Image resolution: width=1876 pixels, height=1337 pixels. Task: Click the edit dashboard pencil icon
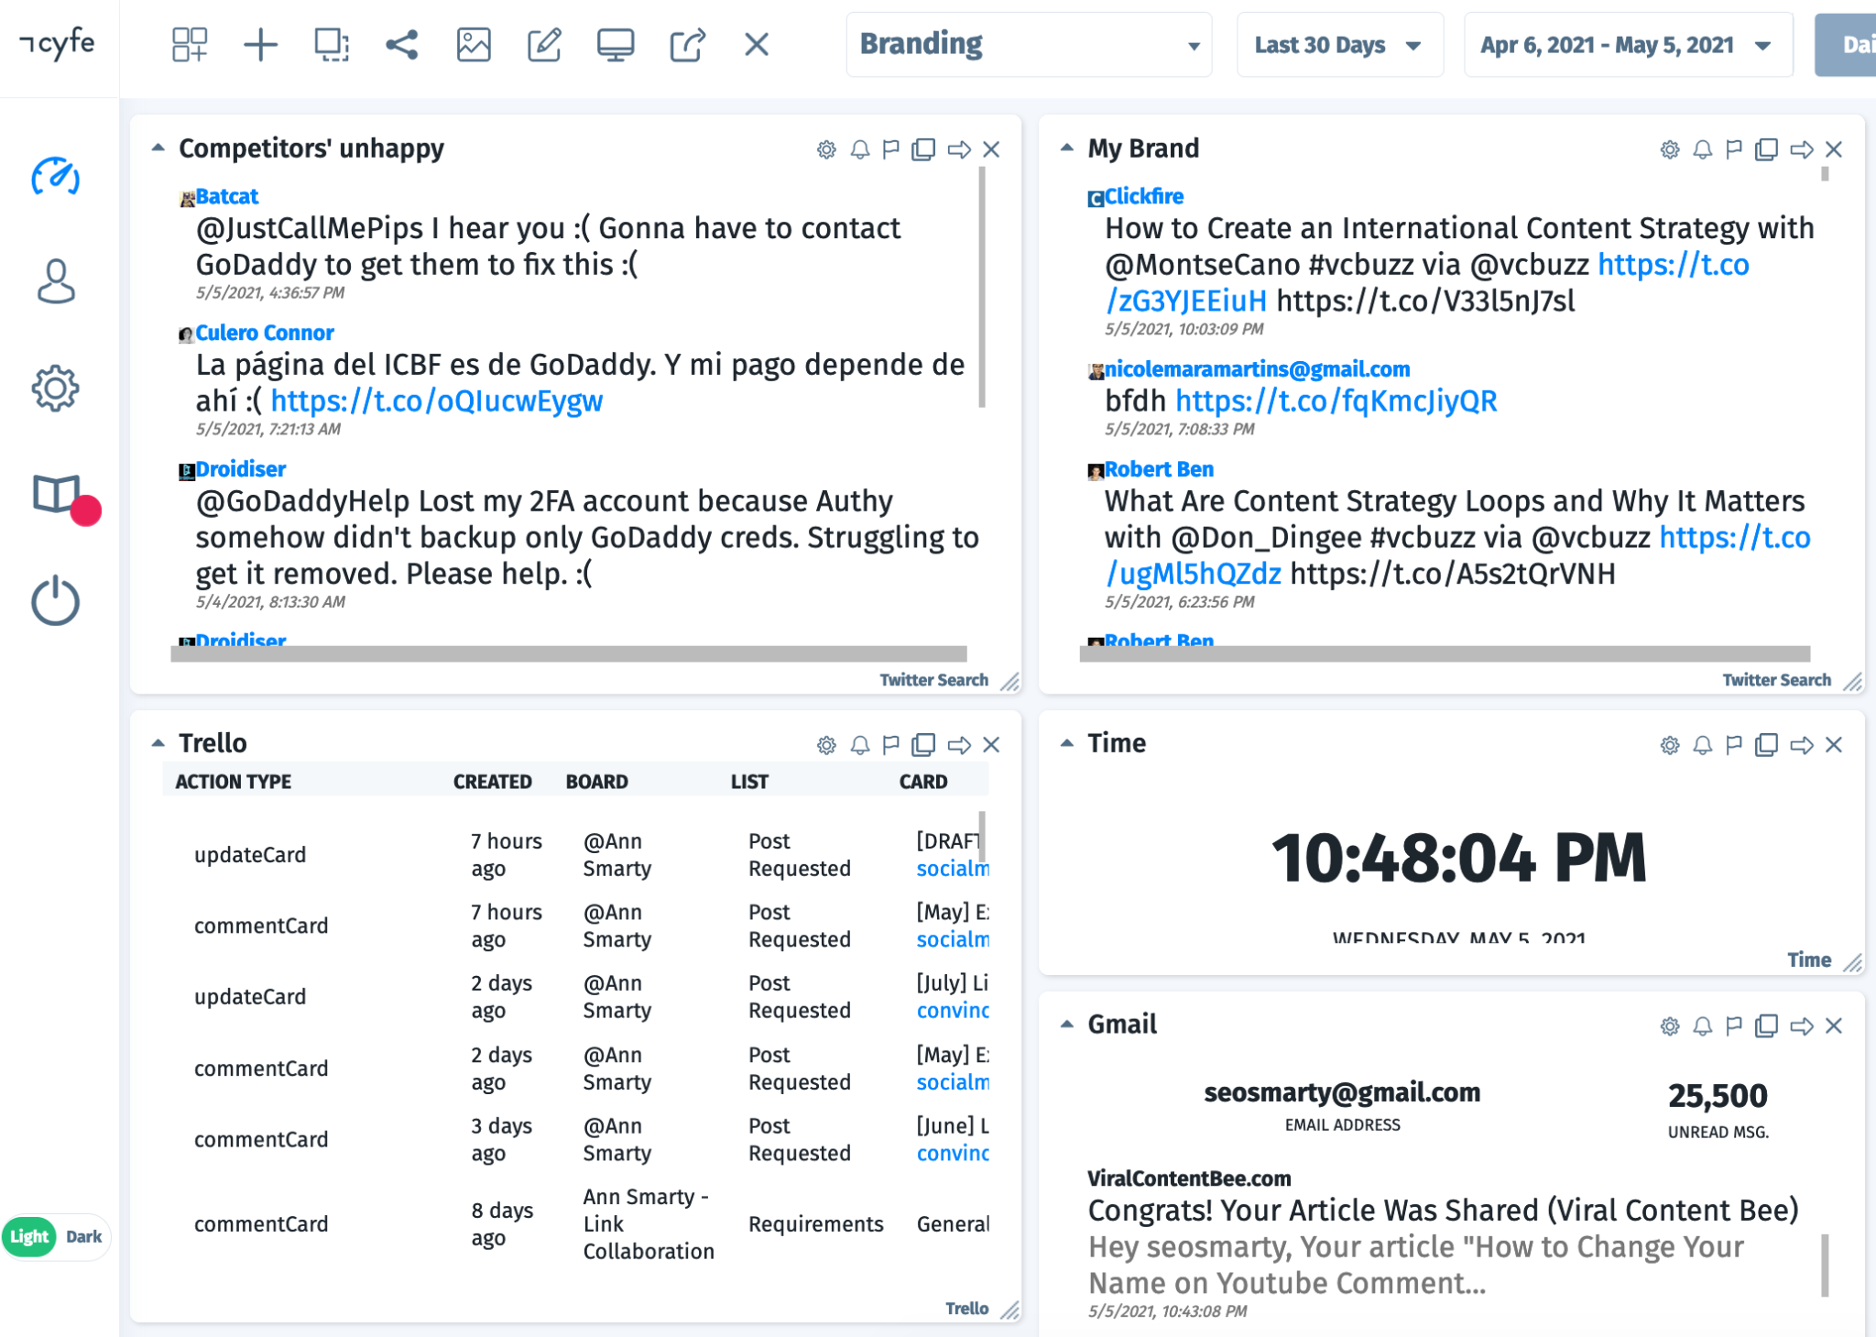[544, 44]
